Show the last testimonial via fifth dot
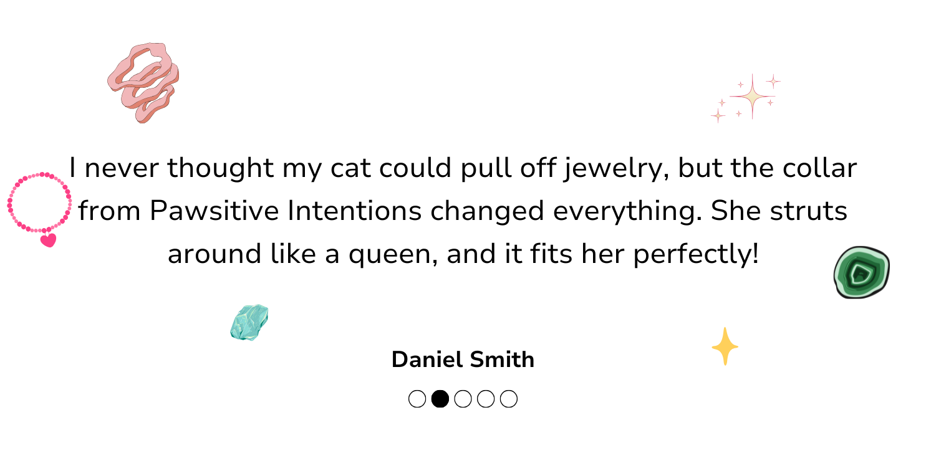926x453 pixels. [509, 399]
